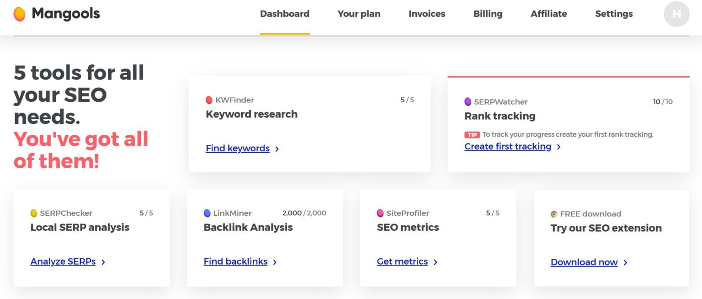Click the Find keywords link

click(x=238, y=149)
